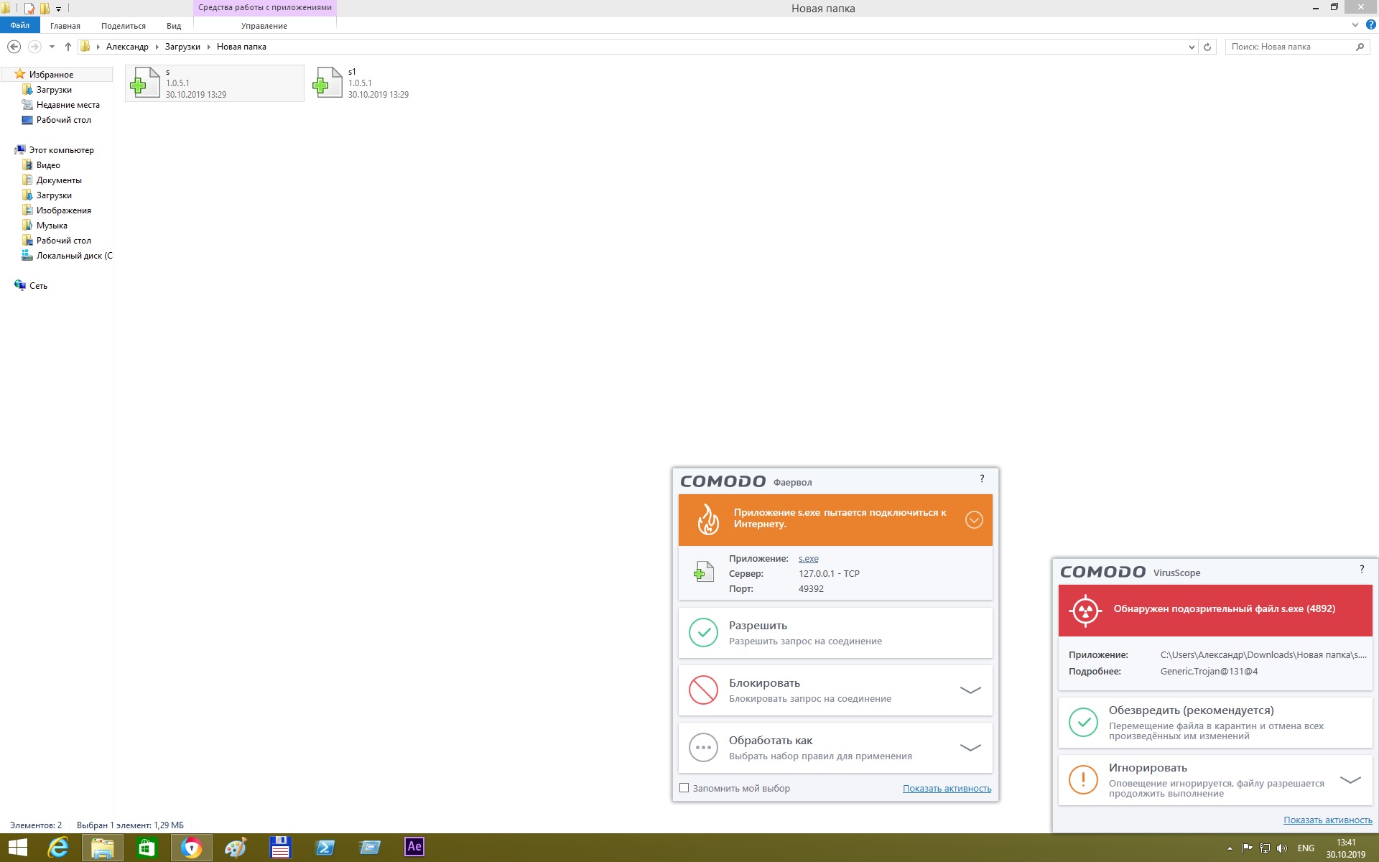The width and height of the screenshot is (1379, 862).
Task: Expand the Игнорировать options chevron
Action: pyautogui.click(x=1350, y=780)
